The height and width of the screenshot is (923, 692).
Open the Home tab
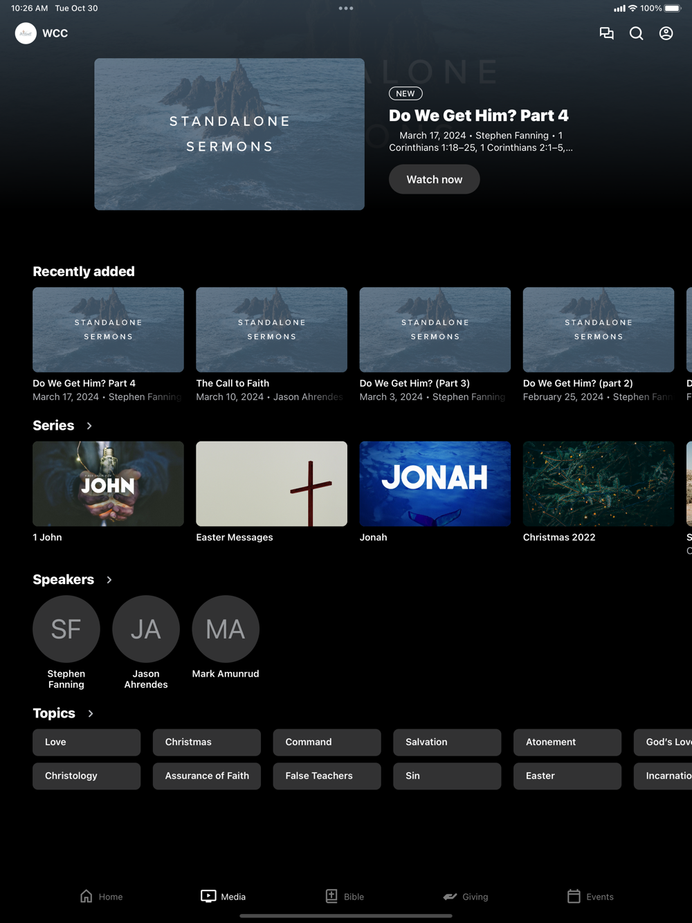pos(101,896)
